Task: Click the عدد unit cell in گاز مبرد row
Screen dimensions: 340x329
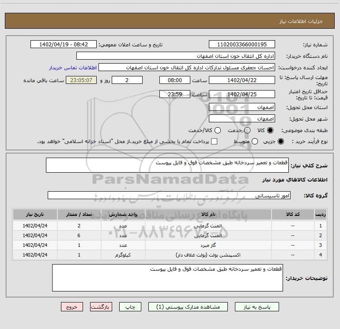Action: click(123, 245)
